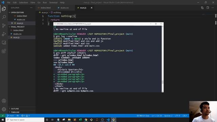Open the Source Control view
Image resolution: width=217 pixels, height=122 pixels.
coord(4,25)
